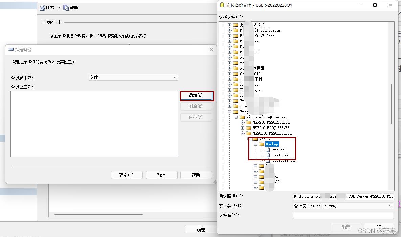
Task: Click the MSSQL10.MSSQLSERVER folder icon
Action: [249, 133]
